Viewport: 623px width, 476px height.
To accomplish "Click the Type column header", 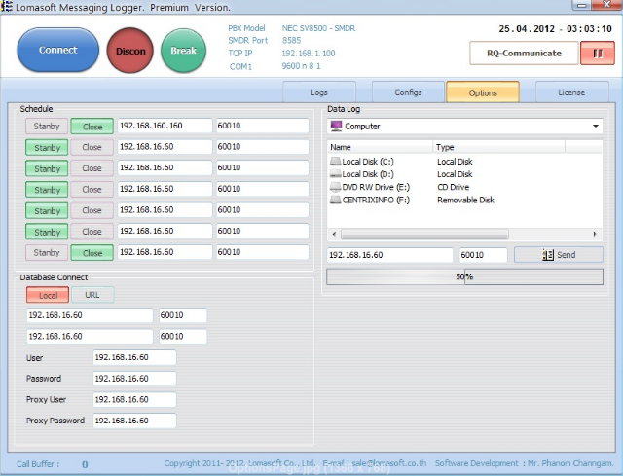I will [496, 147].
